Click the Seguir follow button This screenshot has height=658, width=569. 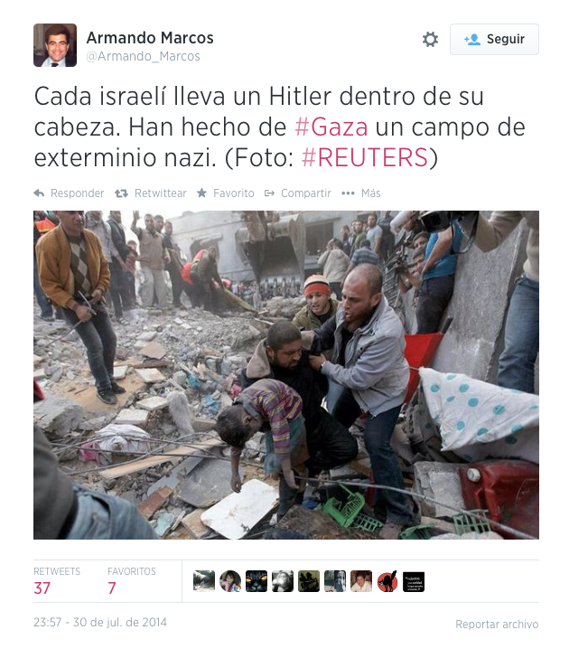pyautogui.click(x=494, y=39)
